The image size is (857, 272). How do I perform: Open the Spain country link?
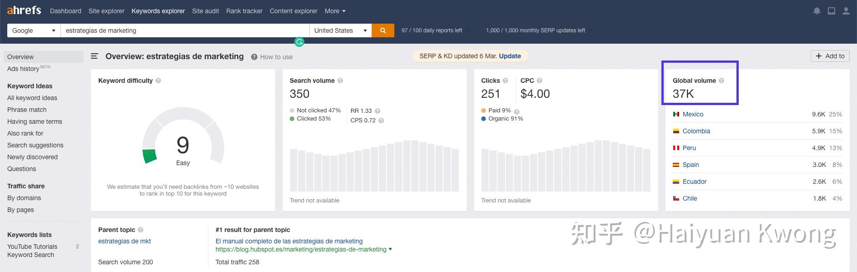[x=691, y=165]
